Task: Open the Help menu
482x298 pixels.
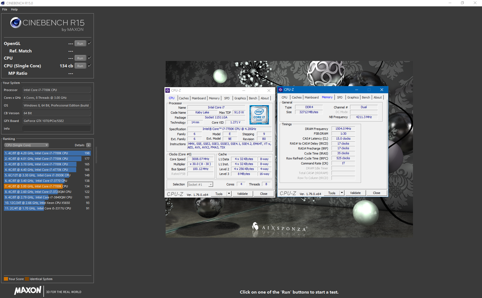Action: [x=14, y=9]
